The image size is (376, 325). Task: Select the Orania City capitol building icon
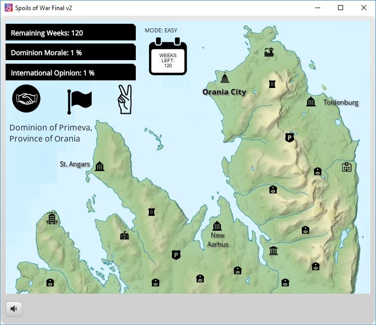tap(225, 78)
